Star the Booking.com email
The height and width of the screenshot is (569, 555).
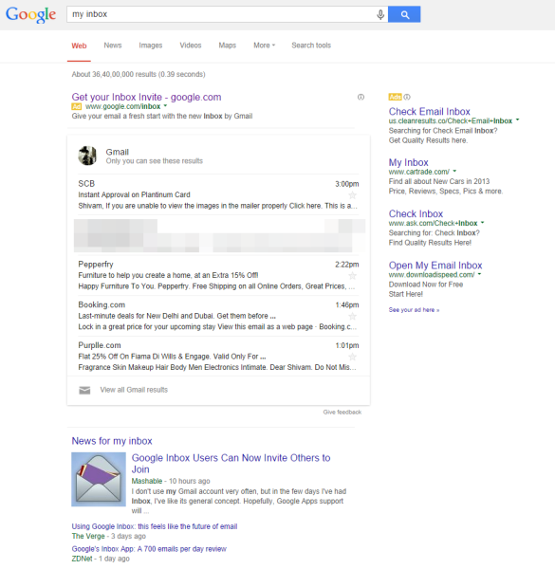(x=352, y=317)
